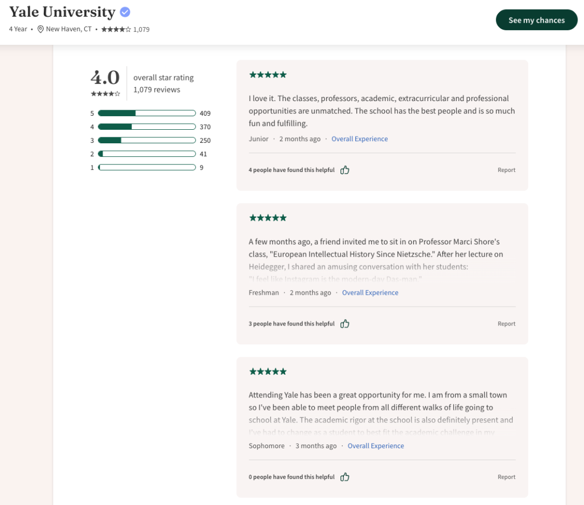The image size is (584, 505).
Task: Like the Sophomore review with thumbs-up
Action: tap(345, 477)
